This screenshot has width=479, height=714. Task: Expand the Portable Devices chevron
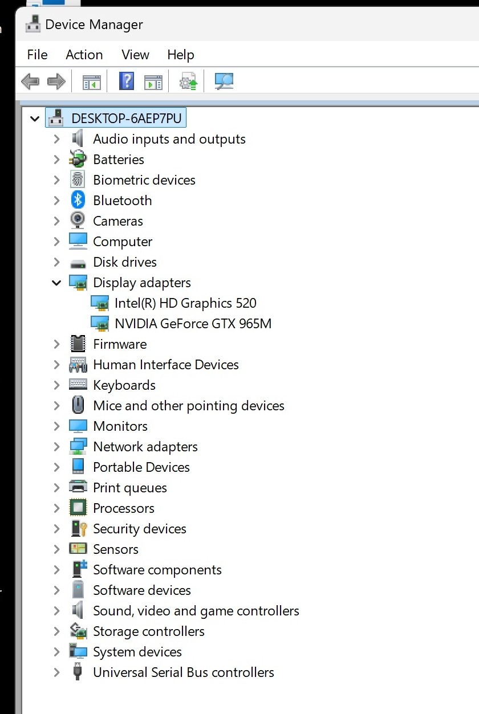pos(56,467)
